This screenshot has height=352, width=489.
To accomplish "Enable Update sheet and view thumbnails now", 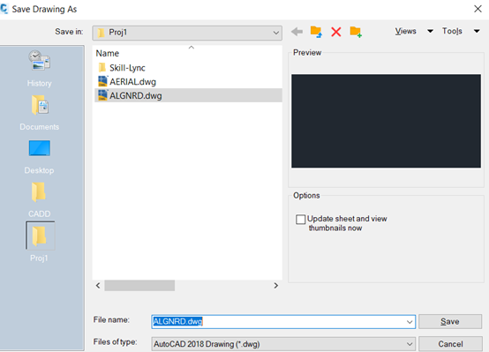I will [x=301, y=219].
